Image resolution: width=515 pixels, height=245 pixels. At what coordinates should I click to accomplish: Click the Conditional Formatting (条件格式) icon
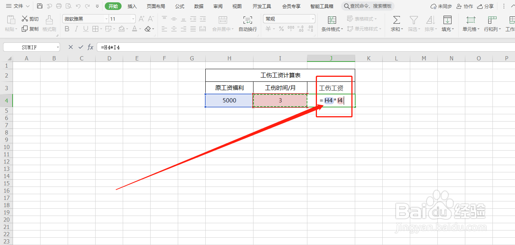[x=332, y=20]
